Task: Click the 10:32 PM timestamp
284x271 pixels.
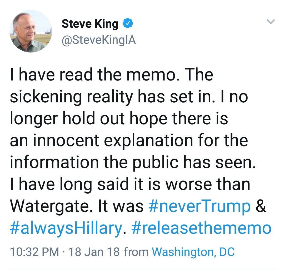Action: coord(34,252)
